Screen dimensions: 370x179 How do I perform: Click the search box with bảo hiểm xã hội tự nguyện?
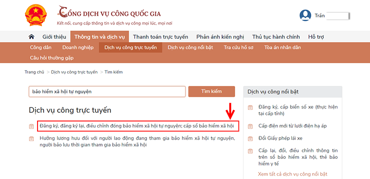tap(107, 92)
